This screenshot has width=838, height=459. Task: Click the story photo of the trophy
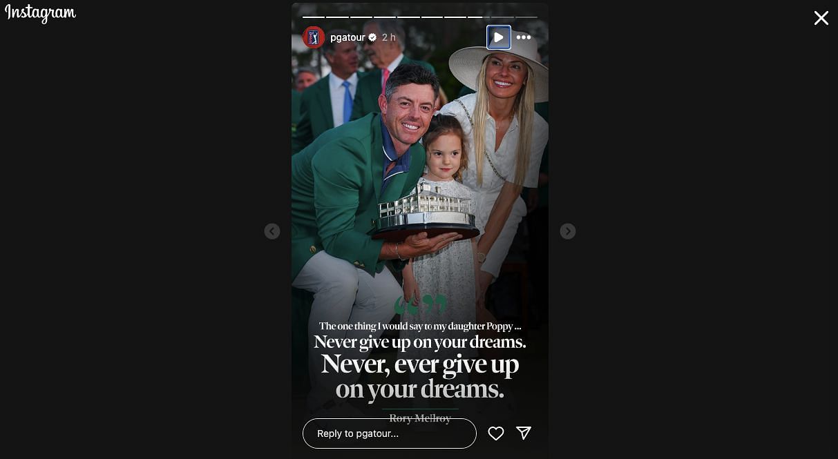pos(426,211)
